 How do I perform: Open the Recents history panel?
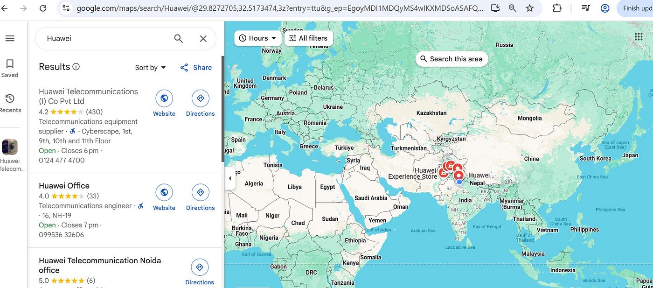(x=10, y=103)
